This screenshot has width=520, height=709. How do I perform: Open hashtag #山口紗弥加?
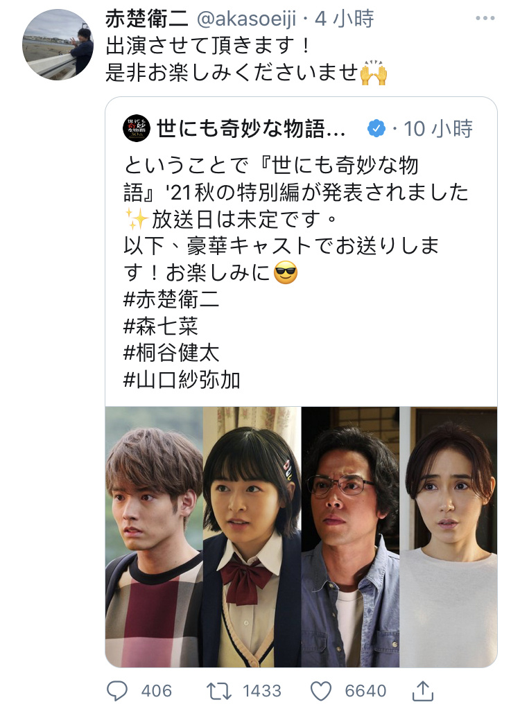(182, 380)
